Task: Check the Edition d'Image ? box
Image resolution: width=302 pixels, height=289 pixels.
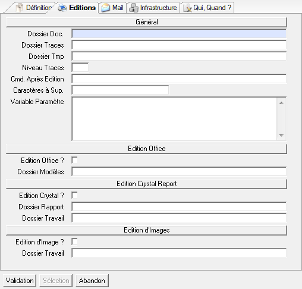Action: pos(74,241)
